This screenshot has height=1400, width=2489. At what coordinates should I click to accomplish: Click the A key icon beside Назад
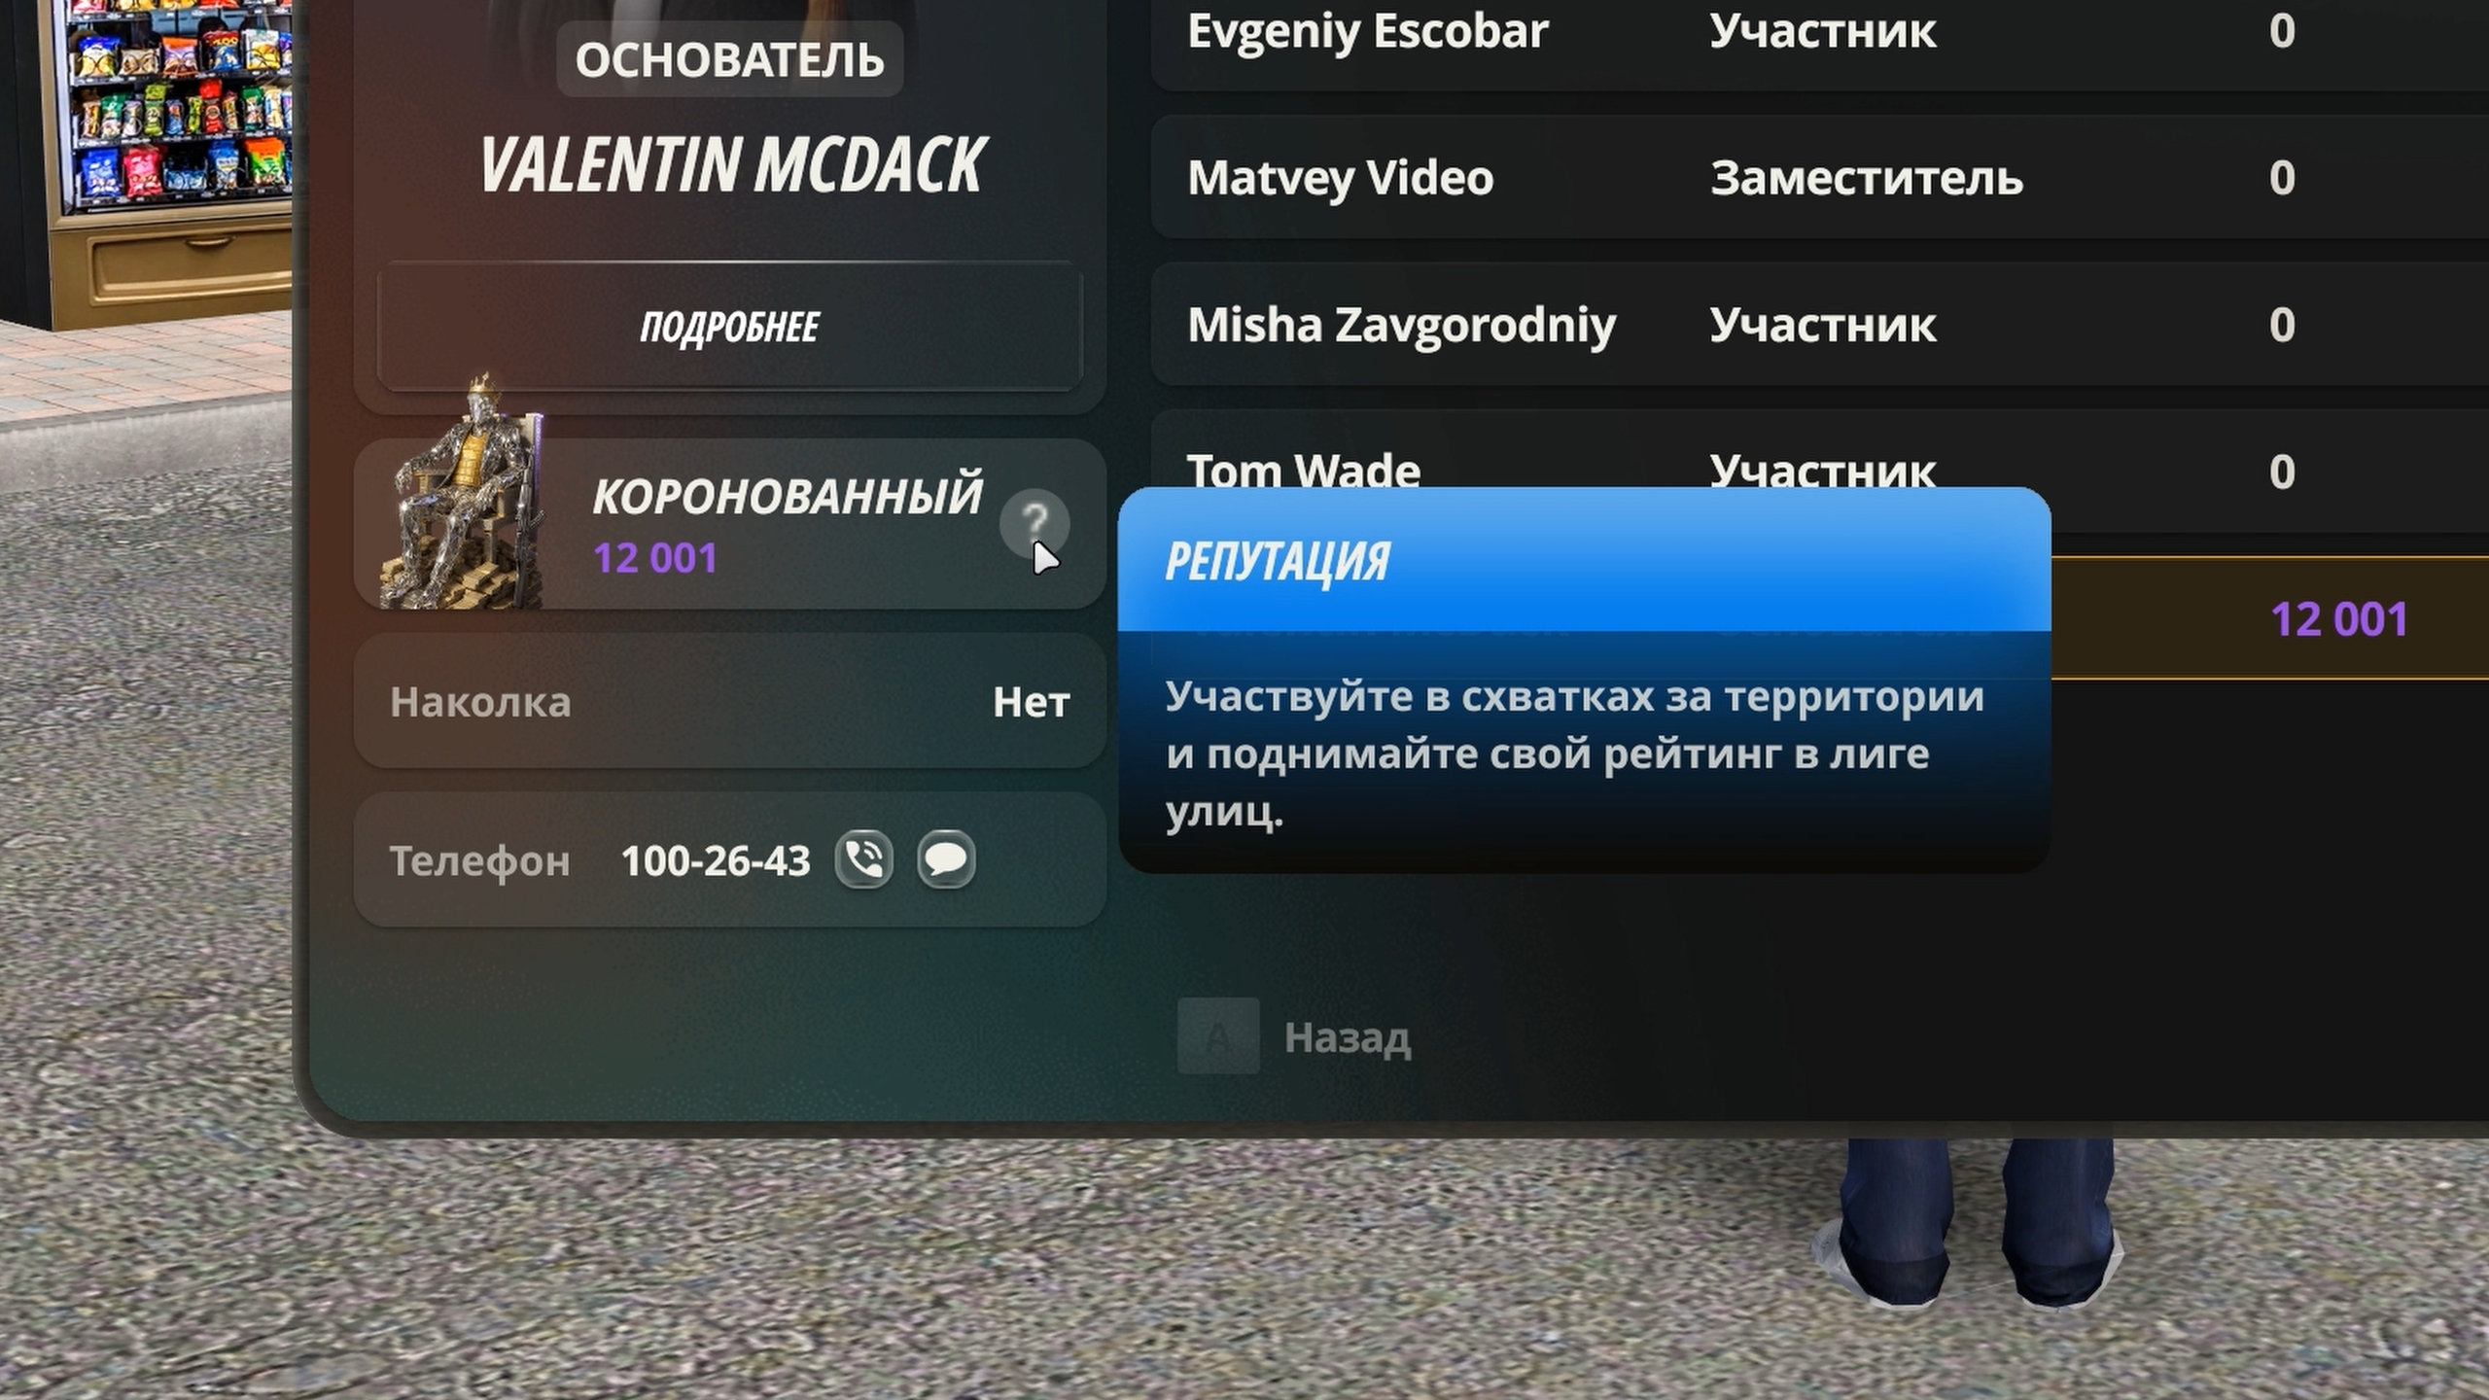coord(1218,1035)
